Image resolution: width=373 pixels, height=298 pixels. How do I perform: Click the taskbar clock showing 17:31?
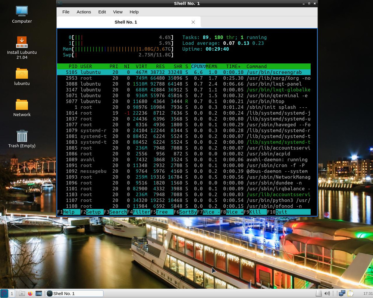(x=368, y=294)
